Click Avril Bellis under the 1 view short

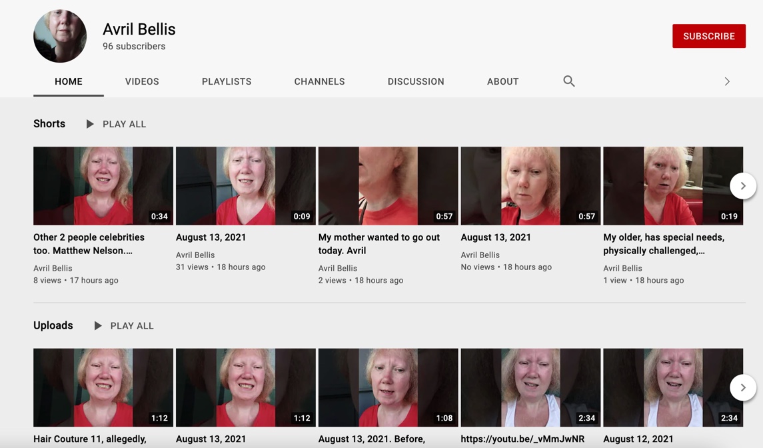pyautogui.click(x=623, y=268)
